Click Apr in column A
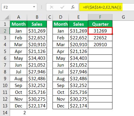134x116 pixels. coord(19,51)
